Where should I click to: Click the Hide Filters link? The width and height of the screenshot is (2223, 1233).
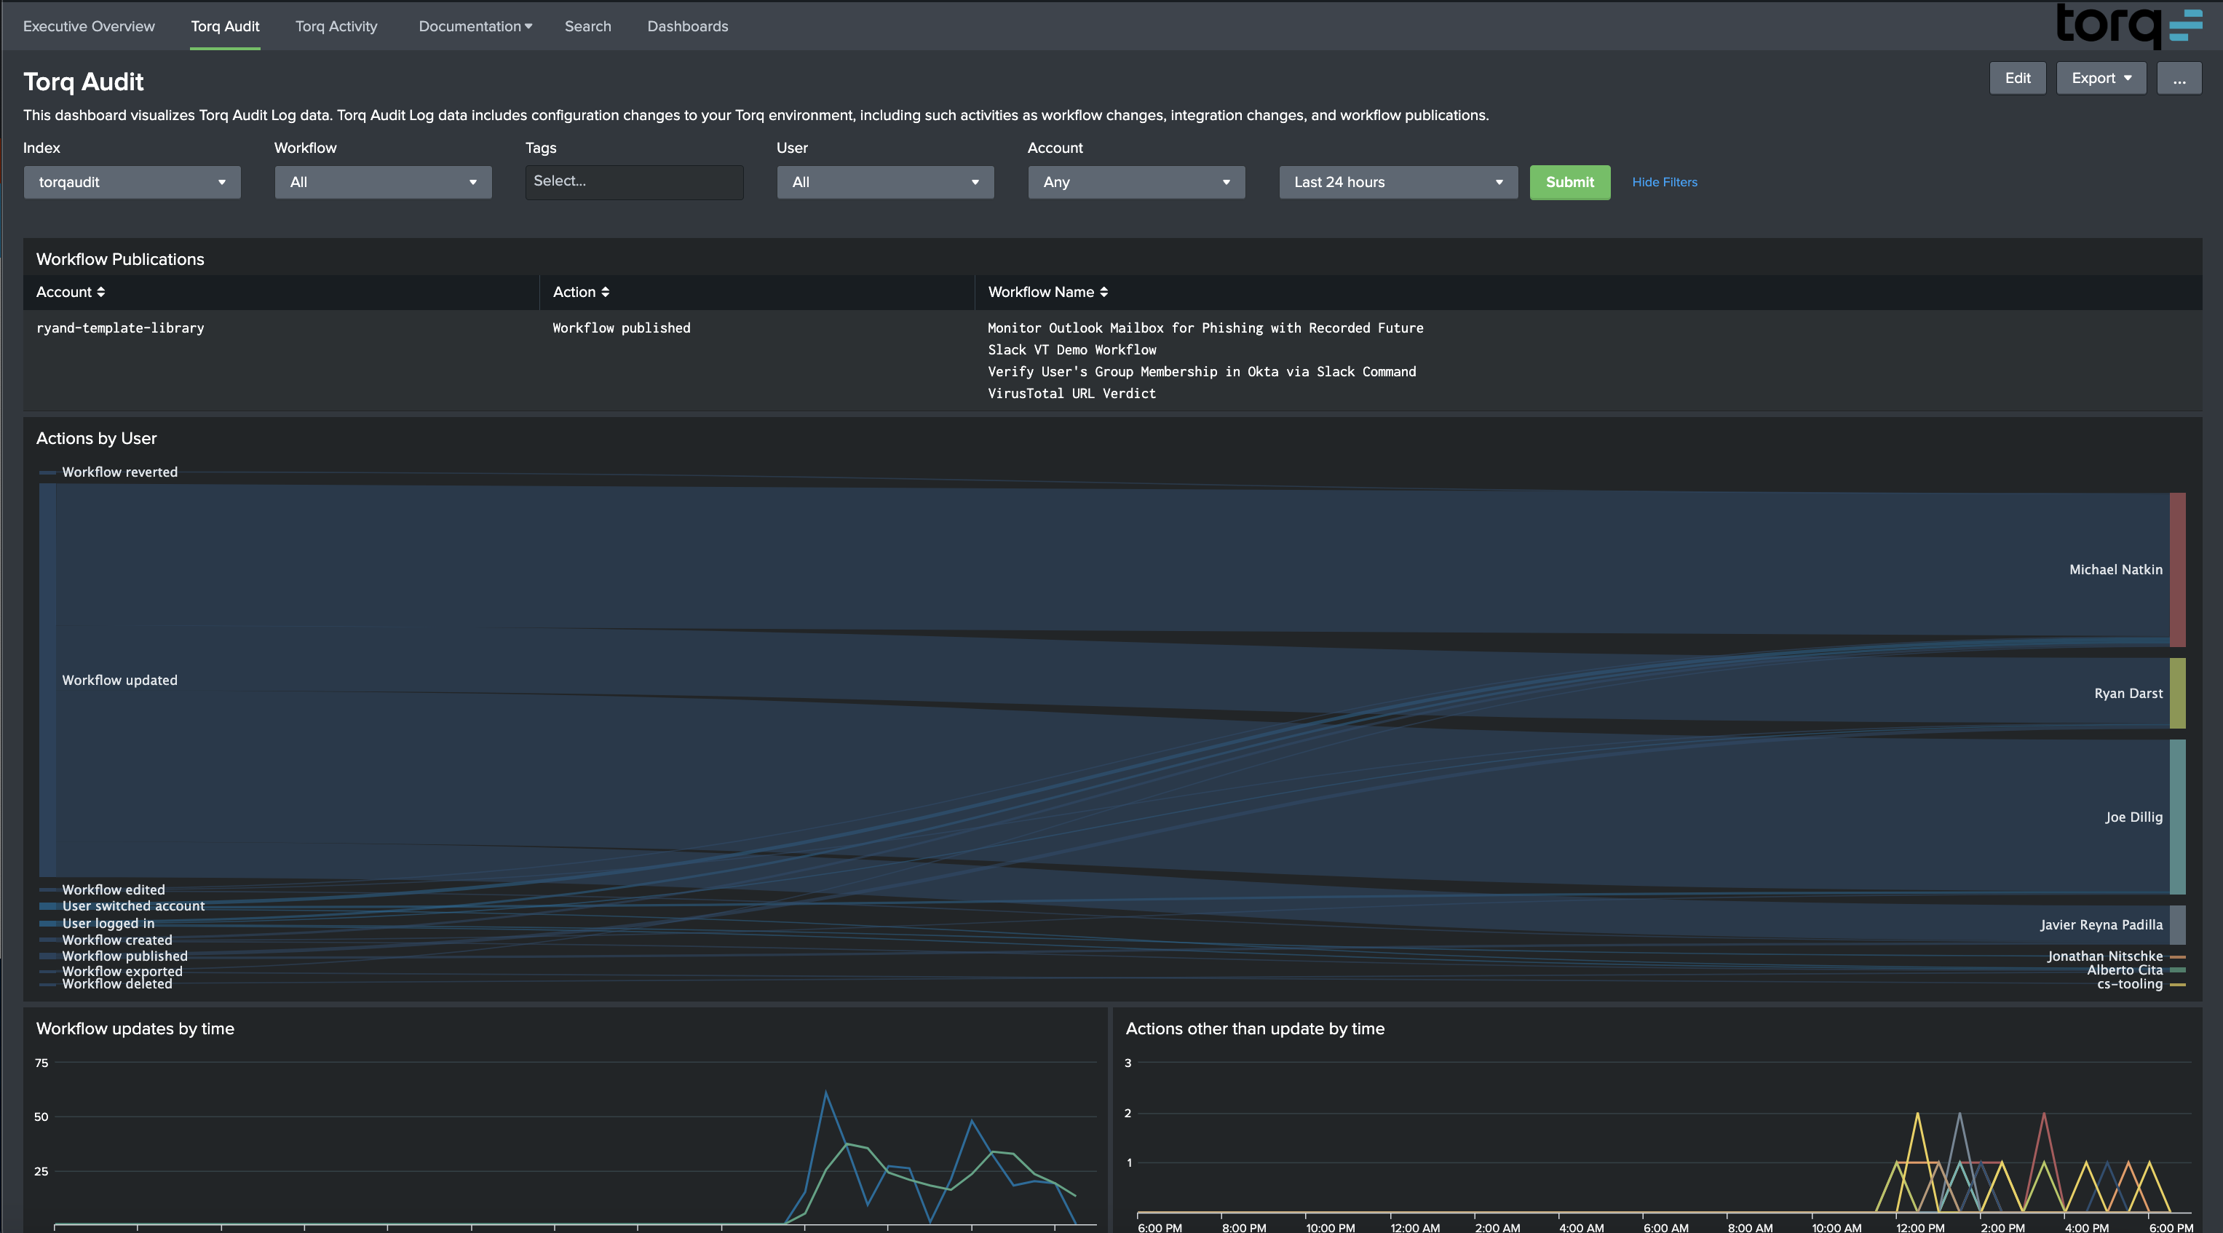point(1664,182)
